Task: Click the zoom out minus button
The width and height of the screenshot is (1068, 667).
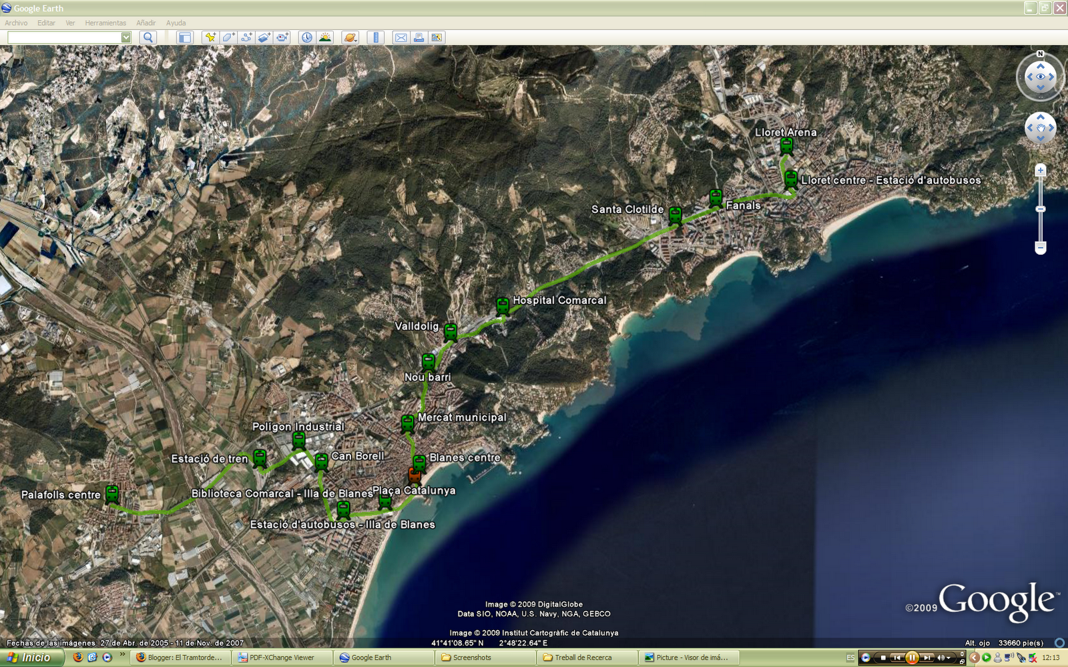Action: [x=1040, y=247]
